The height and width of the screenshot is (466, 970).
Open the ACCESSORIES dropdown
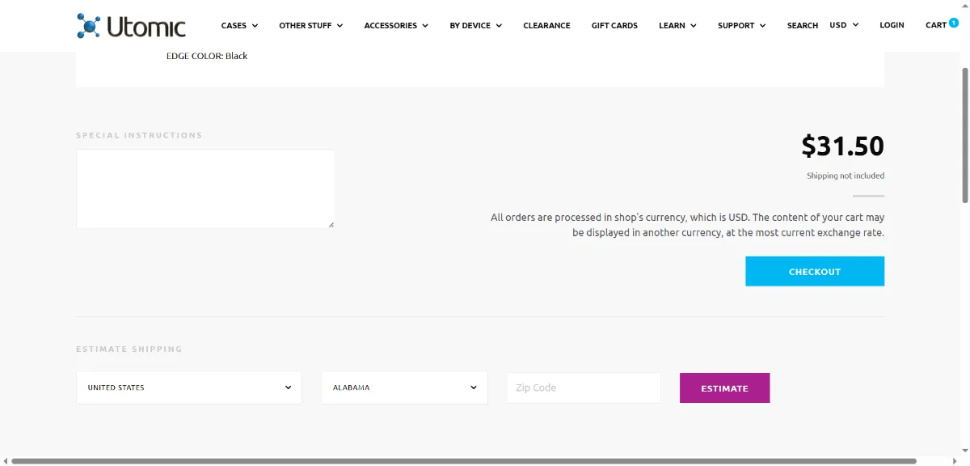tap(396, 25)
